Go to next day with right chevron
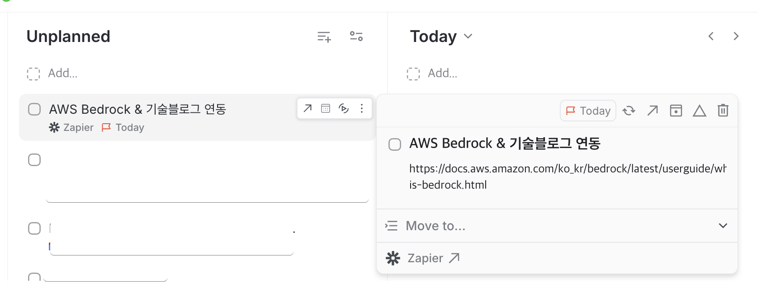 (x=736, y=36)
